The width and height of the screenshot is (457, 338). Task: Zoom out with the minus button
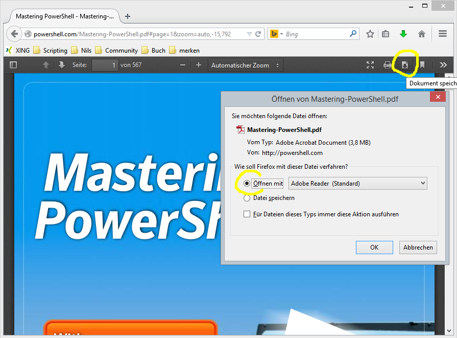pos(183,65)
